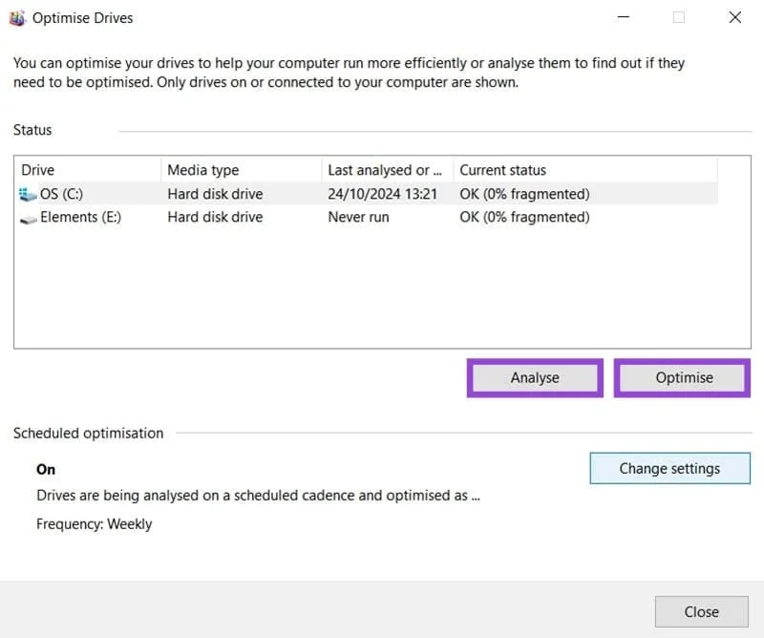Click the OS (C:) fragmentation status cell
The height and width of the screenshot is (638, 764).
[524, 194]
